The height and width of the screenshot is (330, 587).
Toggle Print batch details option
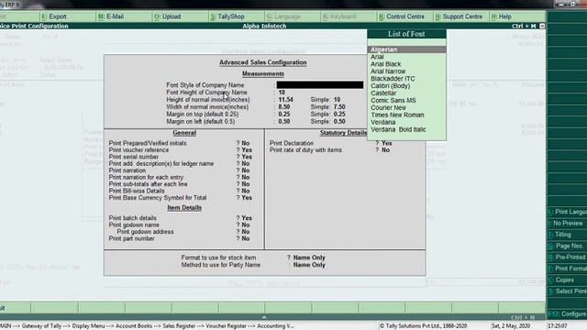[x=247, y=218]
